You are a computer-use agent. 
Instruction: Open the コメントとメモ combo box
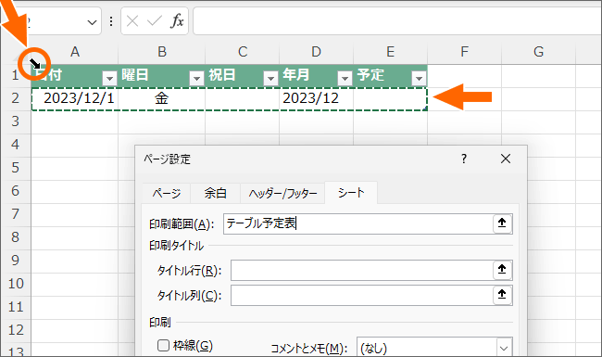pos(434,348)
